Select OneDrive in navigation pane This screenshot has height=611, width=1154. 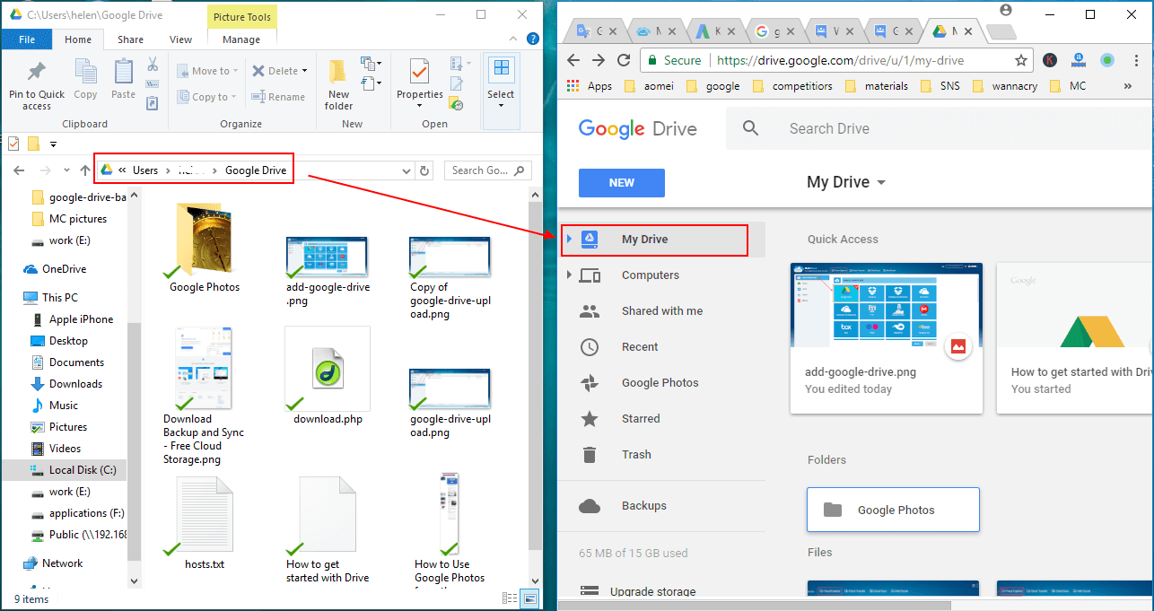point(64,269)
